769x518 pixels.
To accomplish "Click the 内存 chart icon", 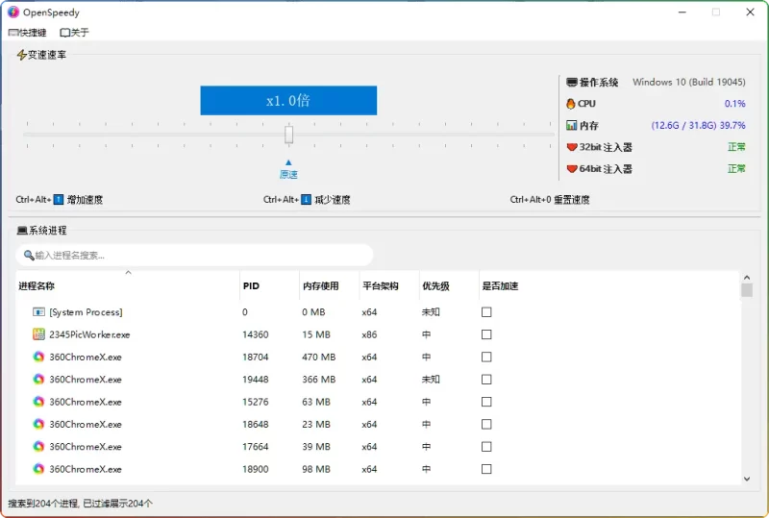I will pyautogui.click(x=571, y=125).
